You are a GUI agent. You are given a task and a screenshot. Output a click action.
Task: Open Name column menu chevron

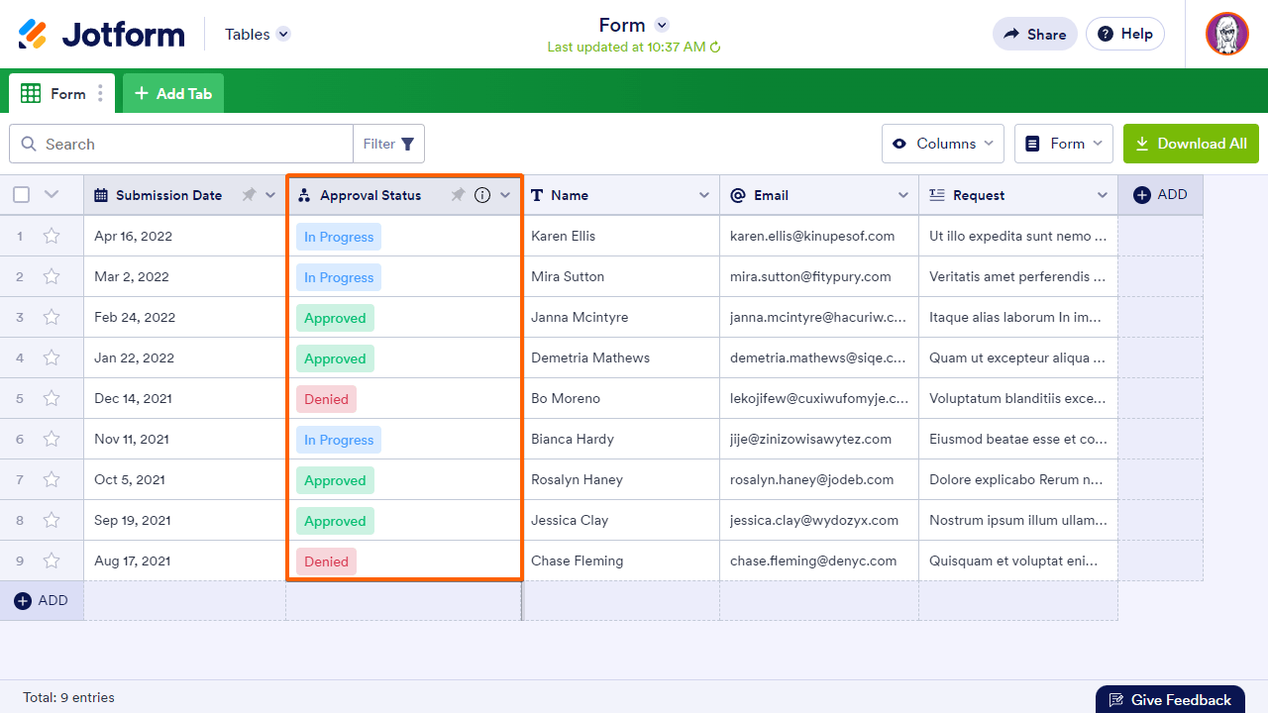(x=704, y=195)
